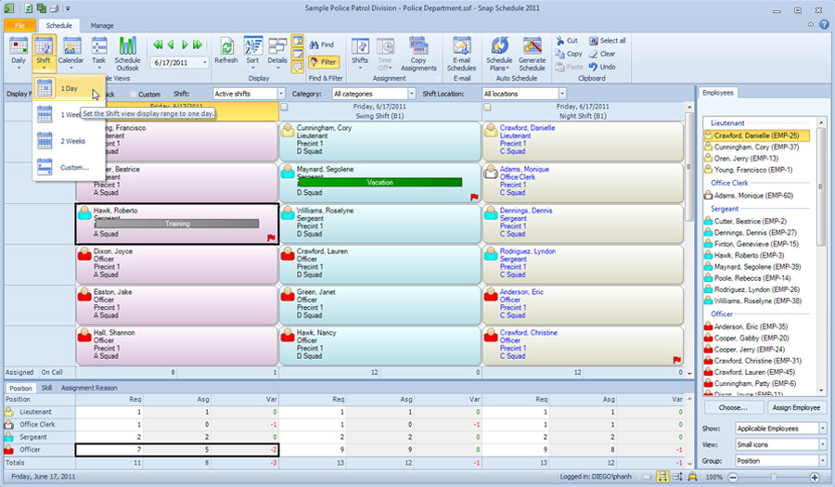
Task: Go to next day with right arrow
Action: (185, 45)
